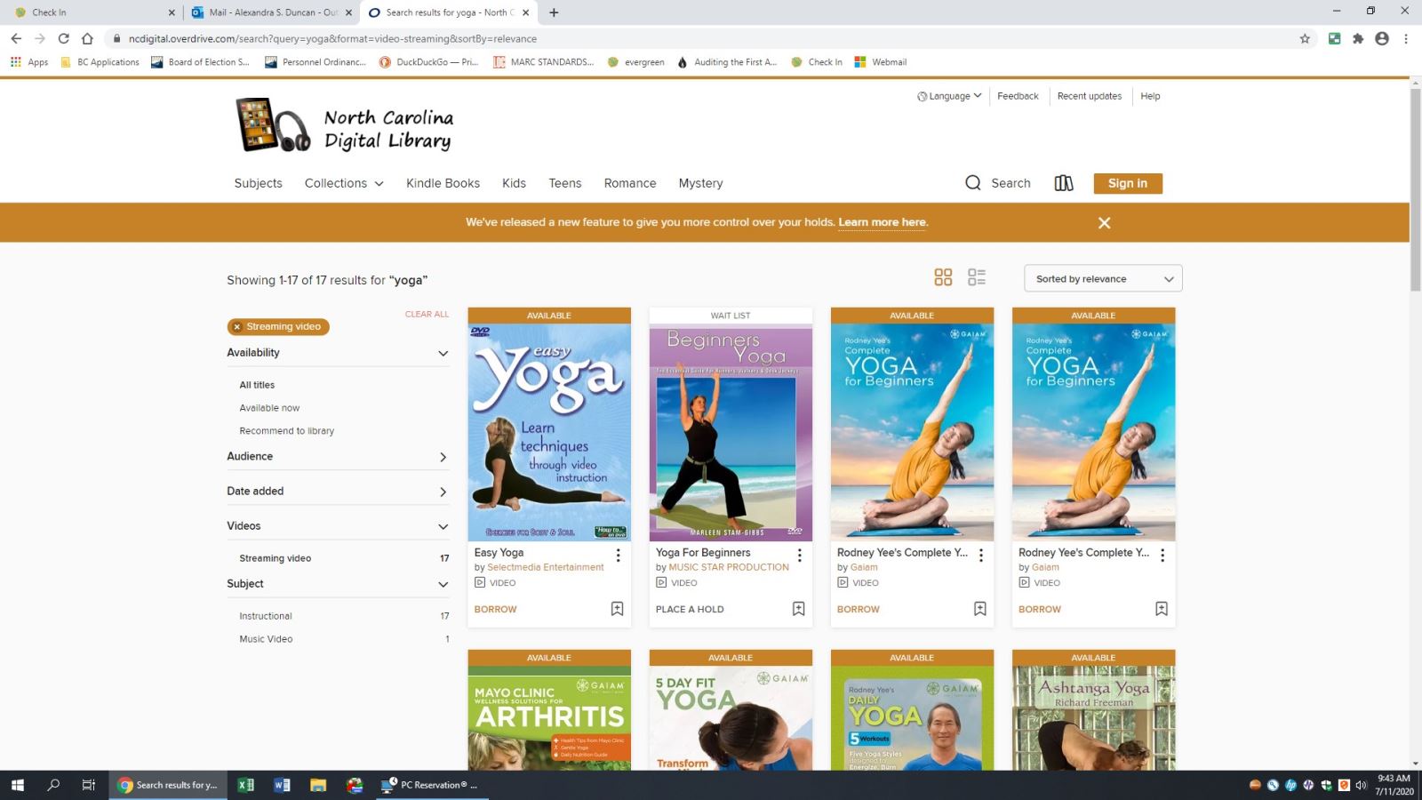Browse the Mystery section
Image resolution: width=1422 pixels, height=800 pixels.
point(700,183)
